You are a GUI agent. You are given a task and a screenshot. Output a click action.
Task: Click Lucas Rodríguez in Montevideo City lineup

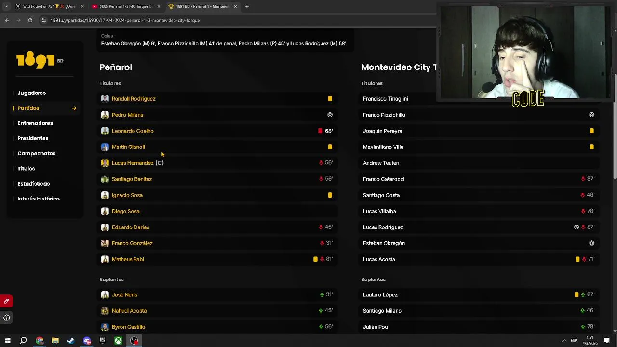point(383,227)
